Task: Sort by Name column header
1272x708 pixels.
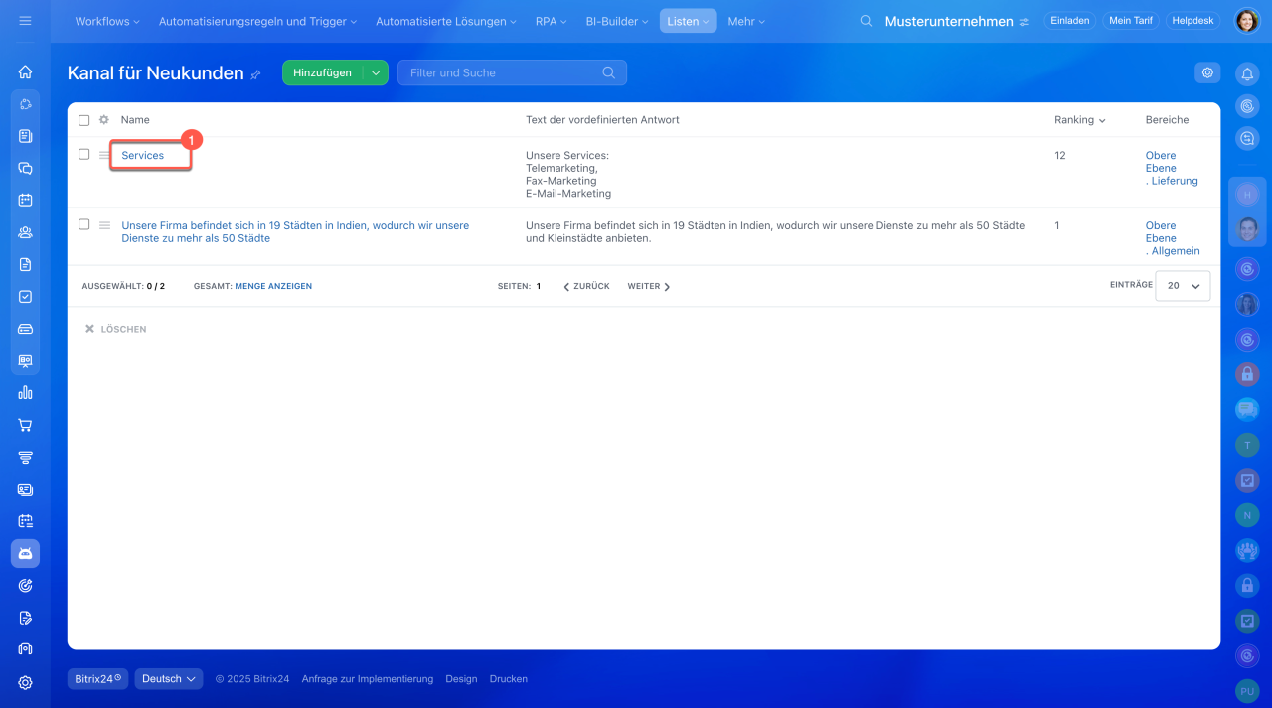Action: 135,120
